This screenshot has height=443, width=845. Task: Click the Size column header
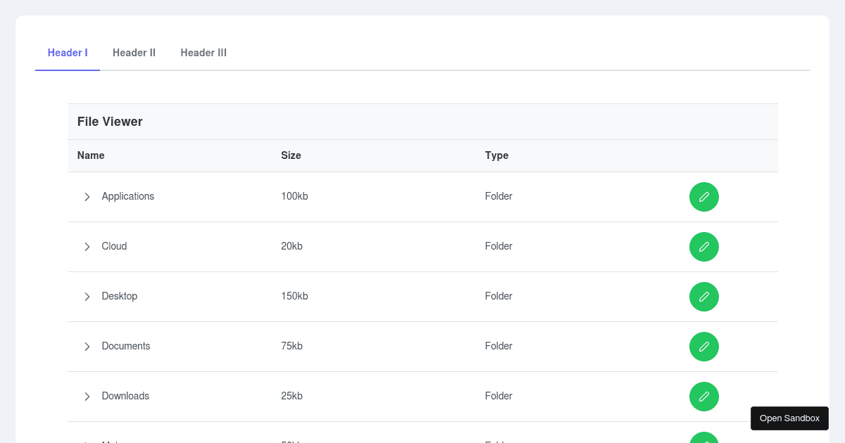[291, 155]
